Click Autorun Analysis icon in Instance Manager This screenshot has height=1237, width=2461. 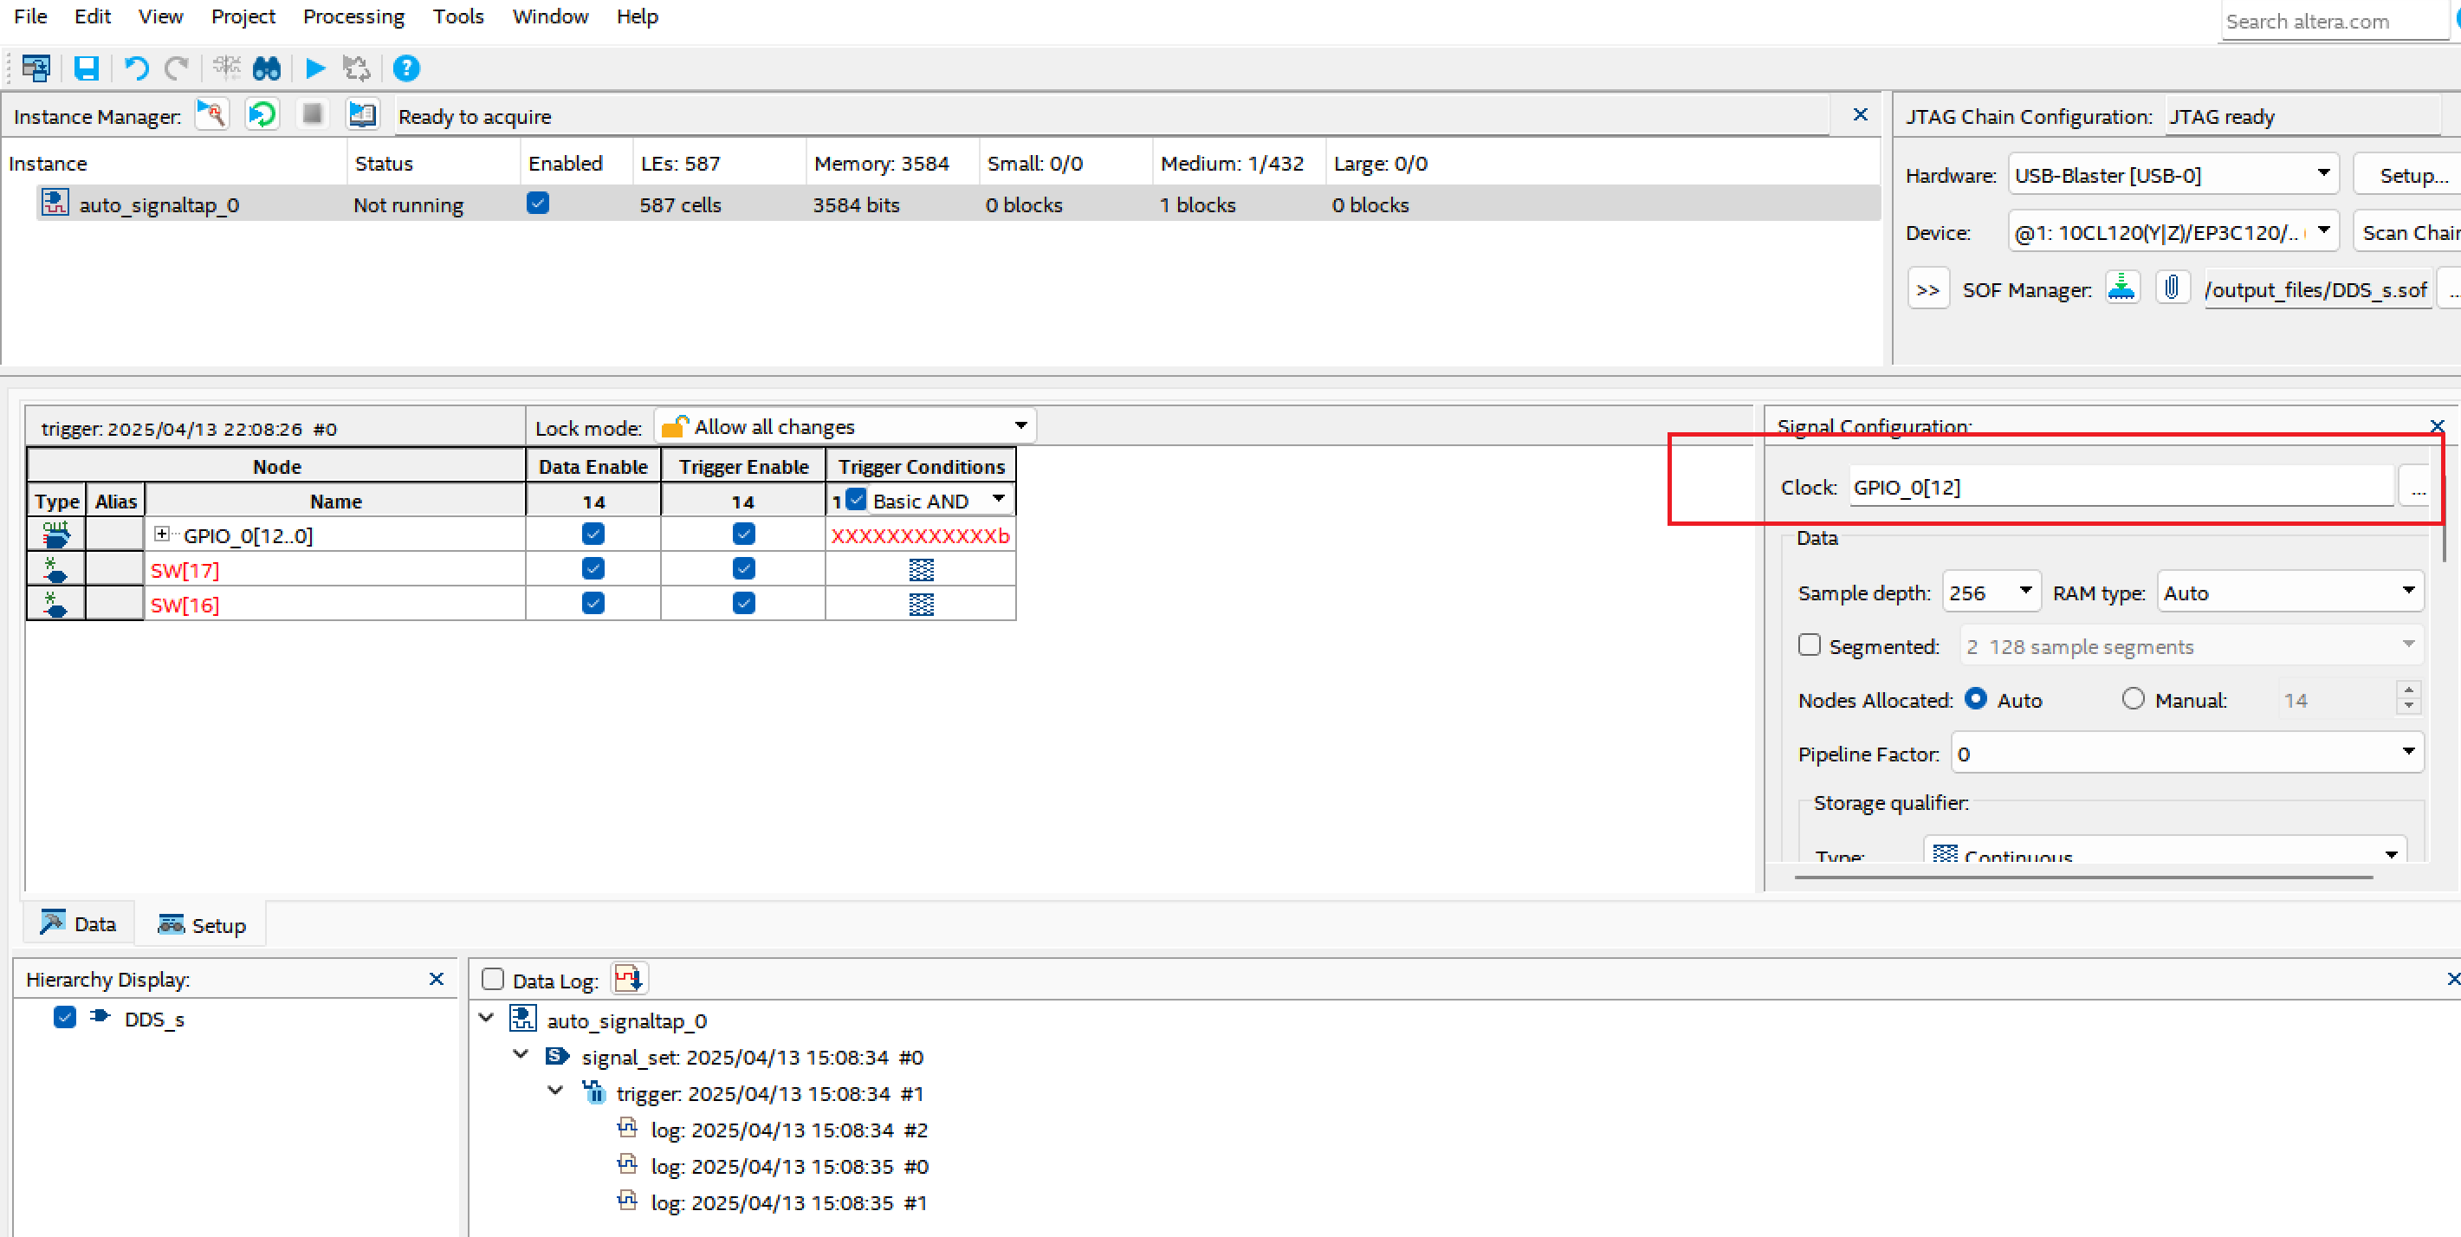(x=262, y=114)
